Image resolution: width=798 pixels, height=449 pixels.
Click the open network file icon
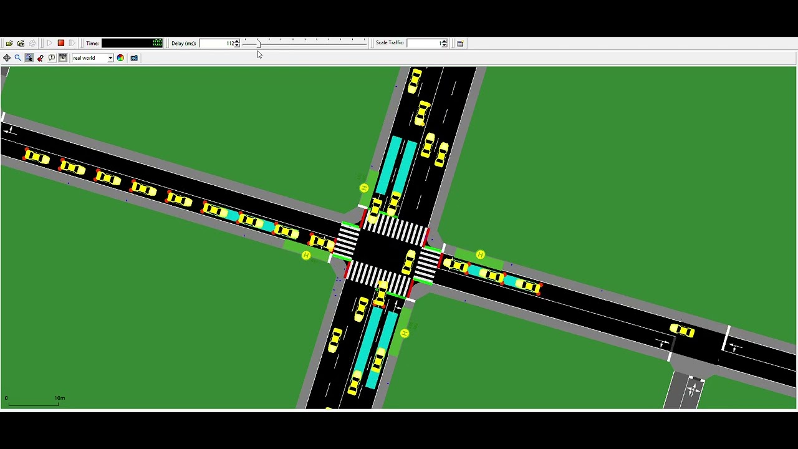tap(21, 43)
